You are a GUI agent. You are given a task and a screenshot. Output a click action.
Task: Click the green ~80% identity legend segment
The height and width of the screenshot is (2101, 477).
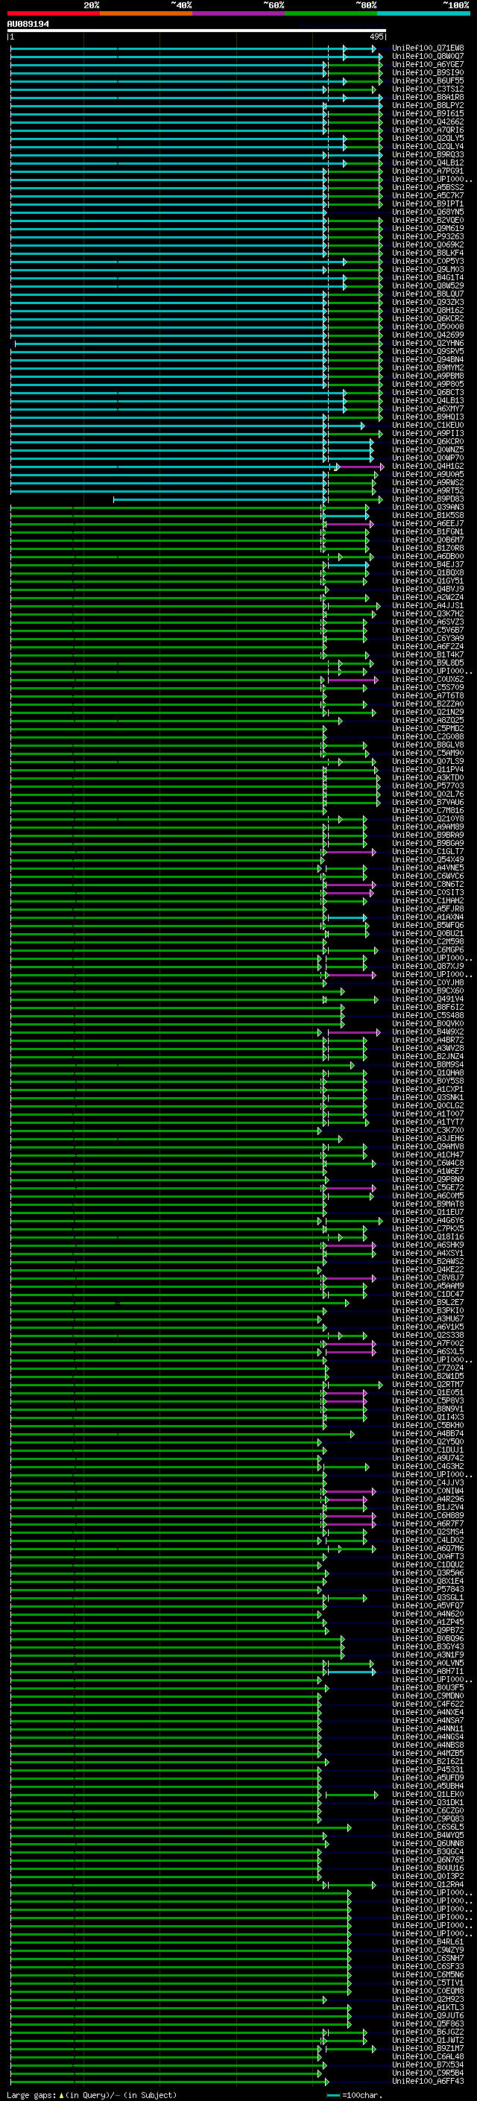pos(331,13)
